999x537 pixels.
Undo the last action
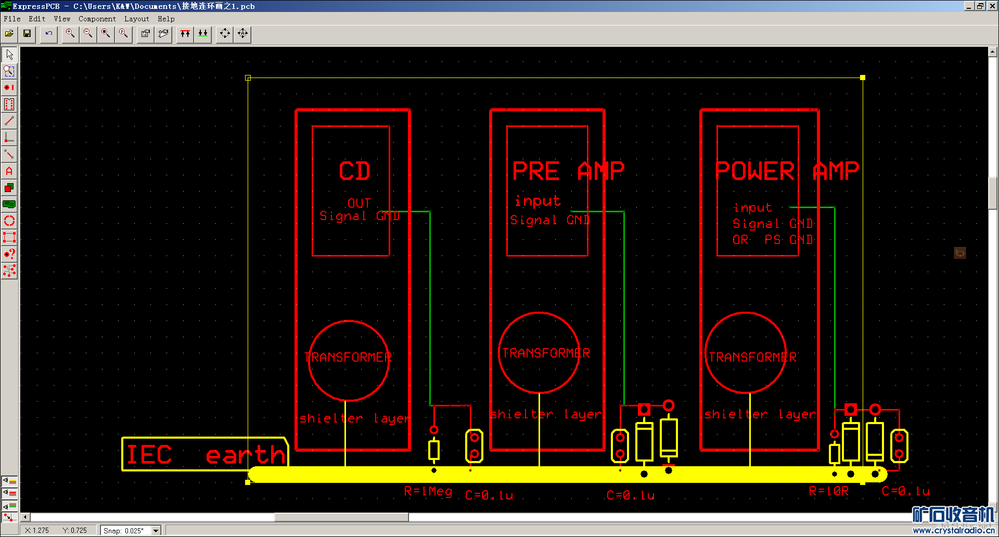pos(49,34)
